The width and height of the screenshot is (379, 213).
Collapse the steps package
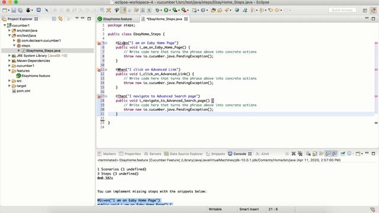point(14,46)
